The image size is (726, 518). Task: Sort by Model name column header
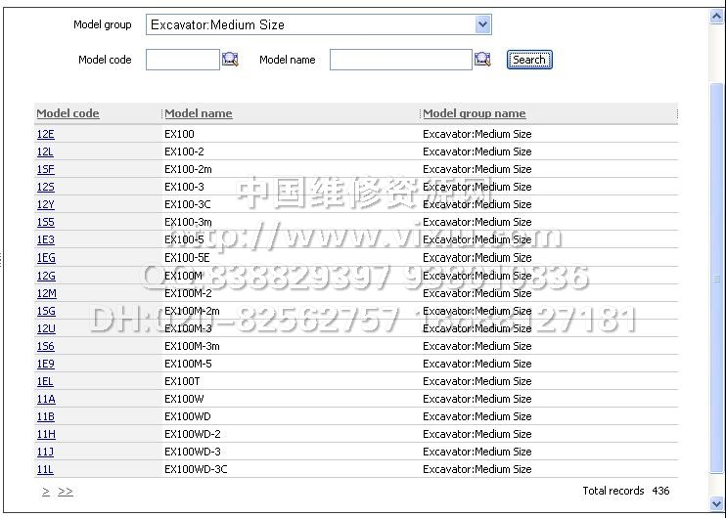(x=199, y=113)
